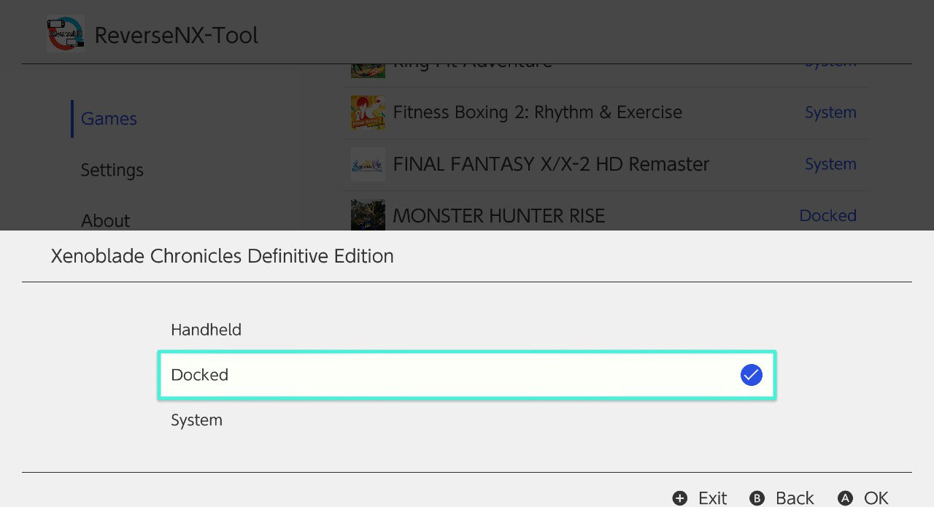Open System mode setting for FINAL FANTASY
Image resolution: width=934 pixels, height=507 pixels.
pyautogui.click(x=830, y=164)
